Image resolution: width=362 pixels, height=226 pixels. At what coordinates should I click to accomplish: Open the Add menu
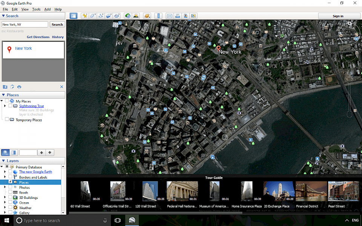pyautogui.click(x=48, y=9)
